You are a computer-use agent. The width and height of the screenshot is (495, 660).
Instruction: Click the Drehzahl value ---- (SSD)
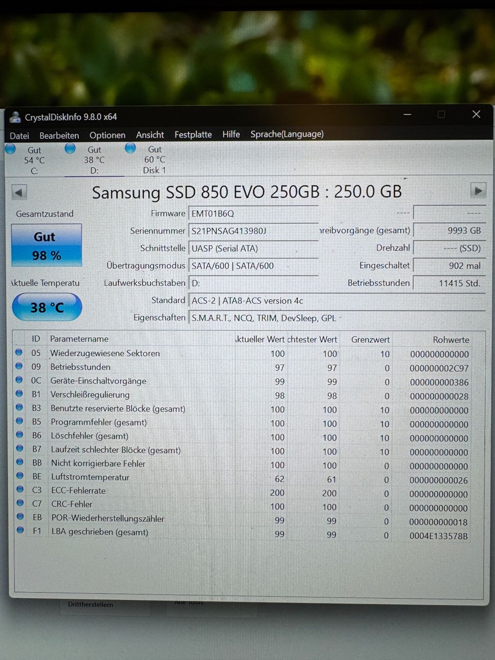[x=450, y=248]
